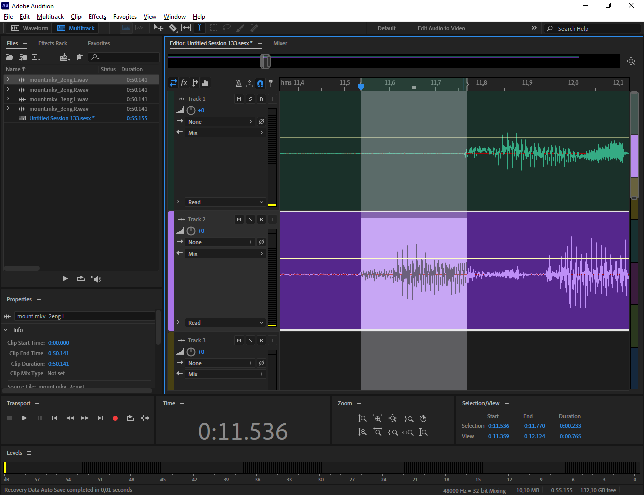The image size is (644, 495).
Task: Click Play in the Transport panel
Action: coord(24,418)
